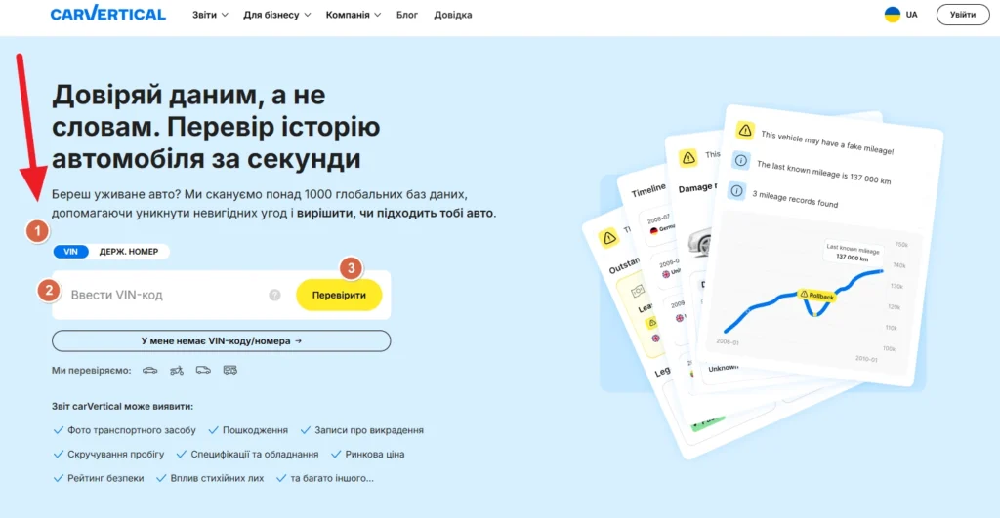The height and width of the screenshot is (518, 1000).
Task: Click the carVertical logo
Action: [x=107, y=14]
